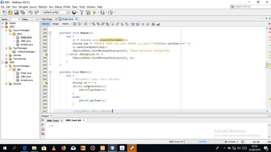Close the JDBC (run) #4 output tab
Screen dimensions: 271x152
coord(84,120)
